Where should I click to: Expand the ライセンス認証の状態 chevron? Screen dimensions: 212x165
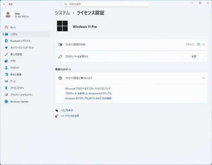203,45
